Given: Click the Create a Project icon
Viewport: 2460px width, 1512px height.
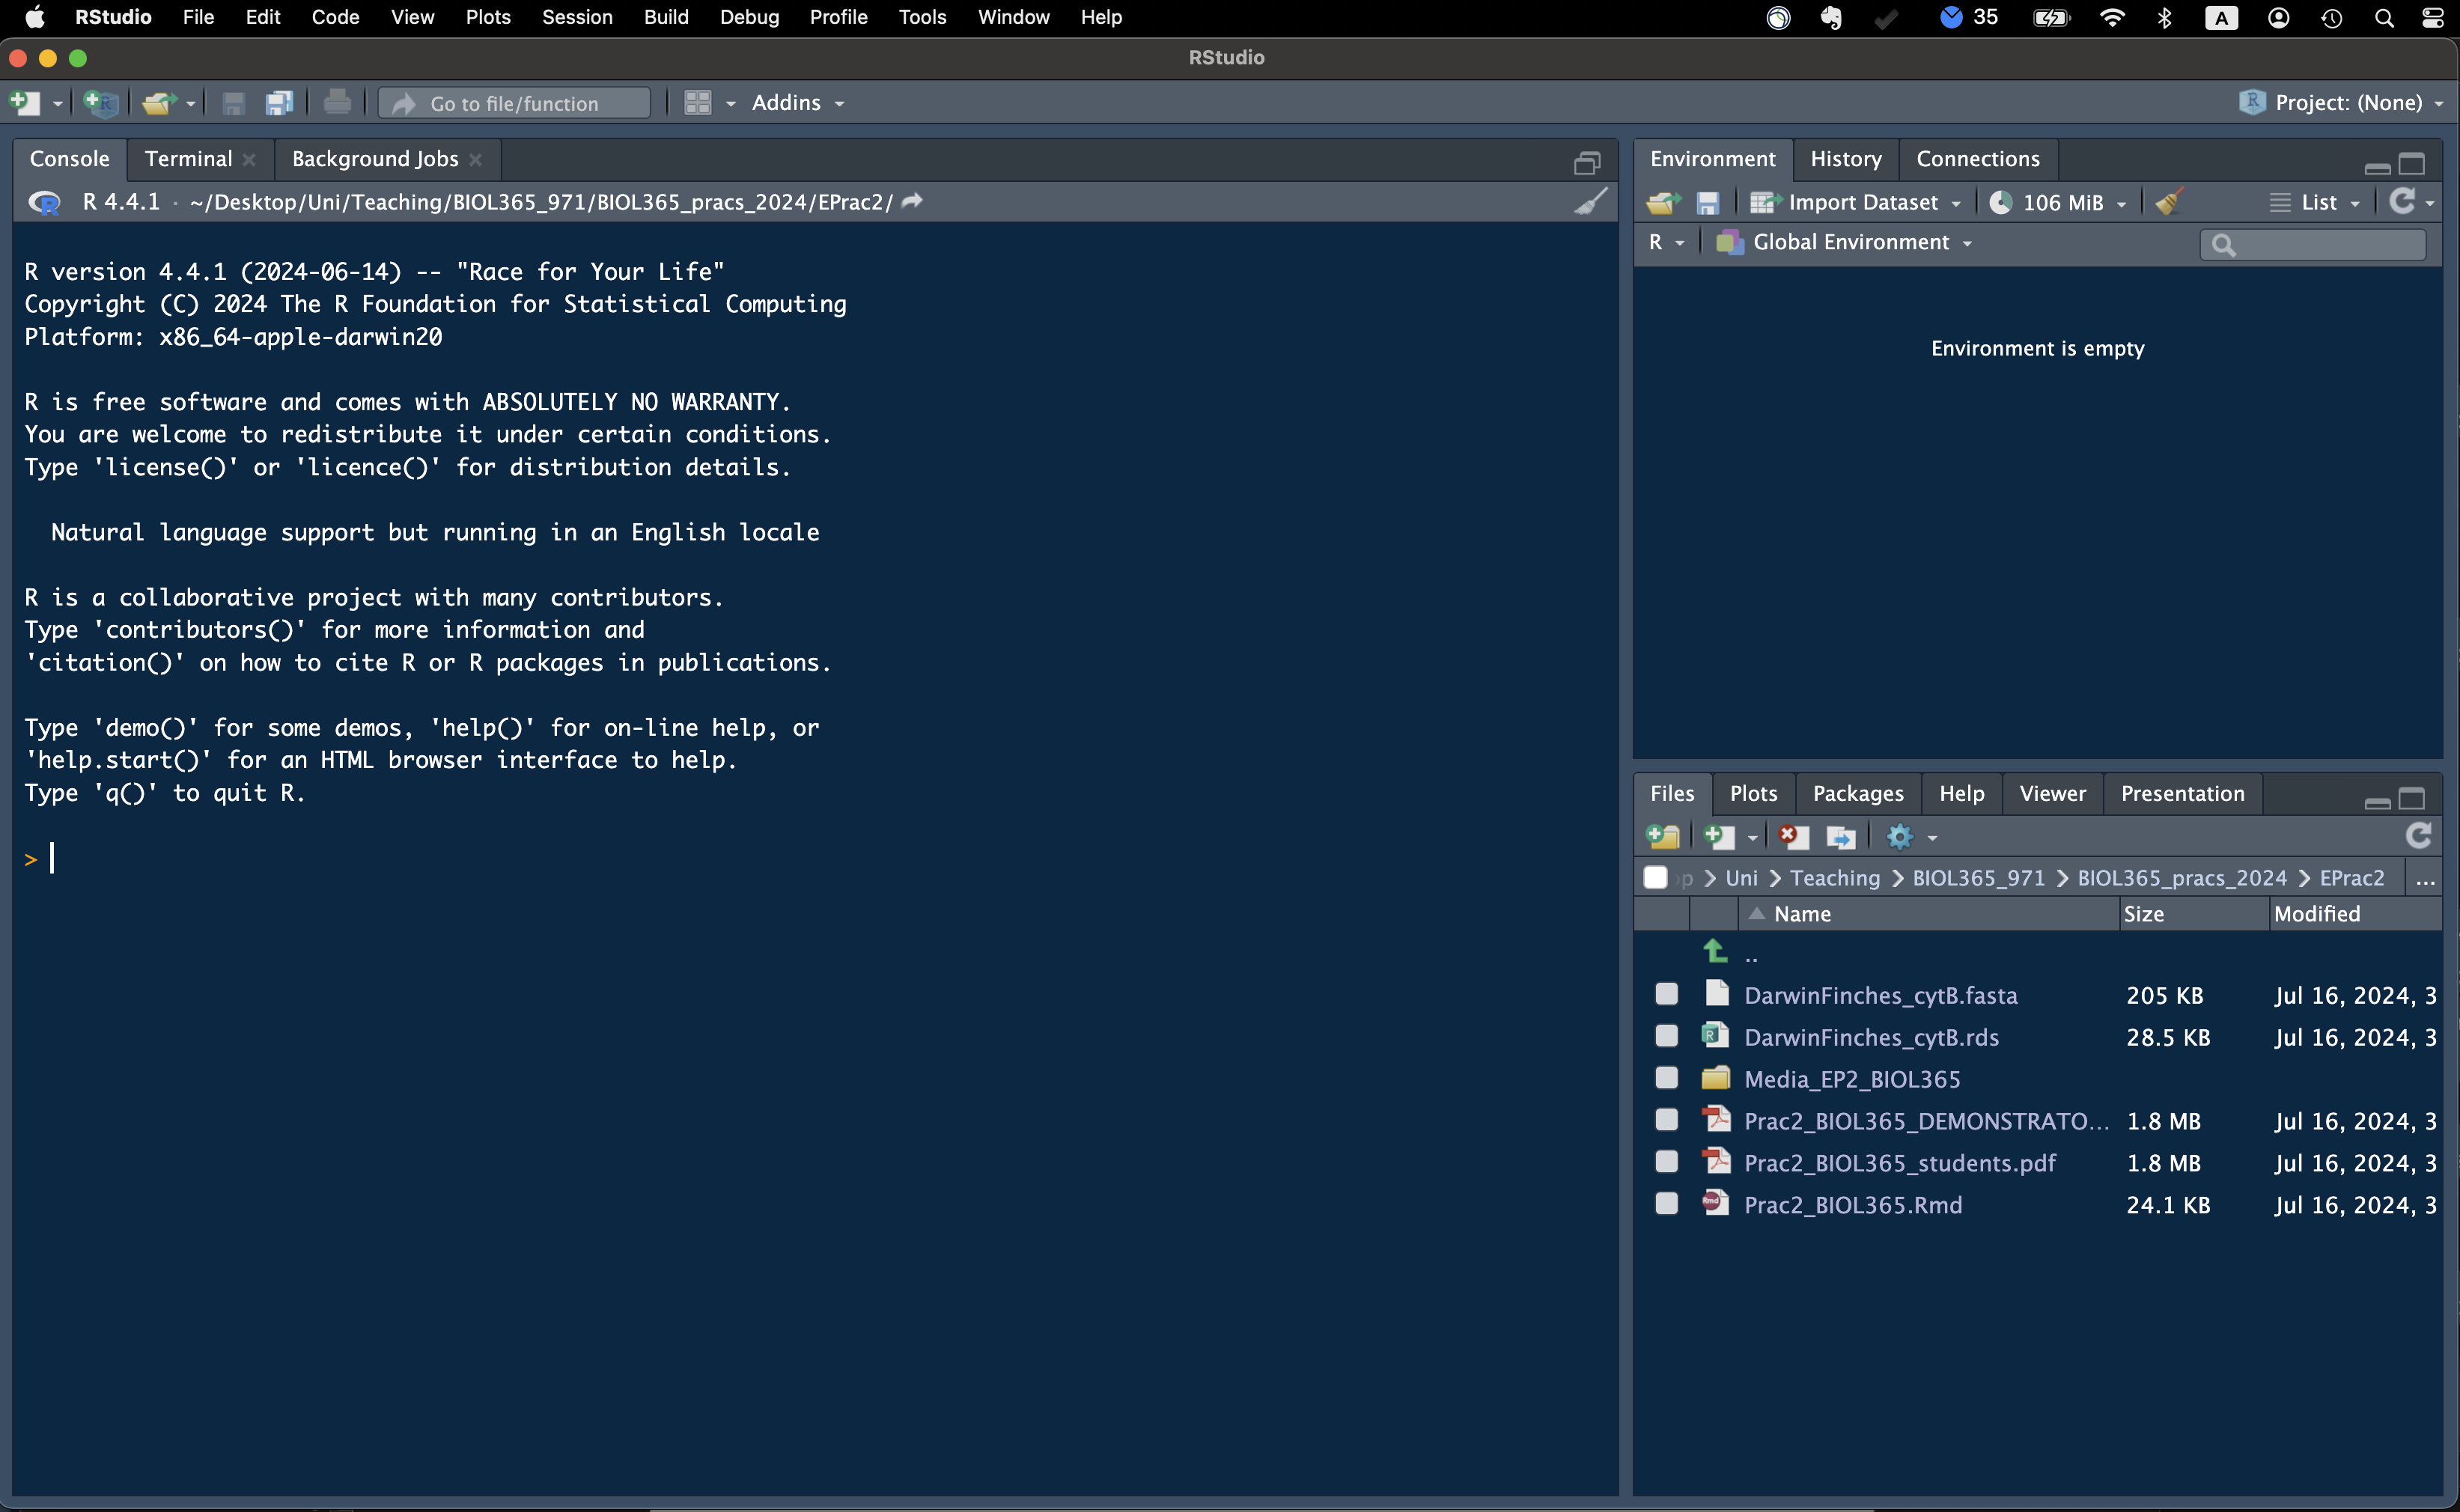Looking at the screenshot, I should tap(101, 103).
